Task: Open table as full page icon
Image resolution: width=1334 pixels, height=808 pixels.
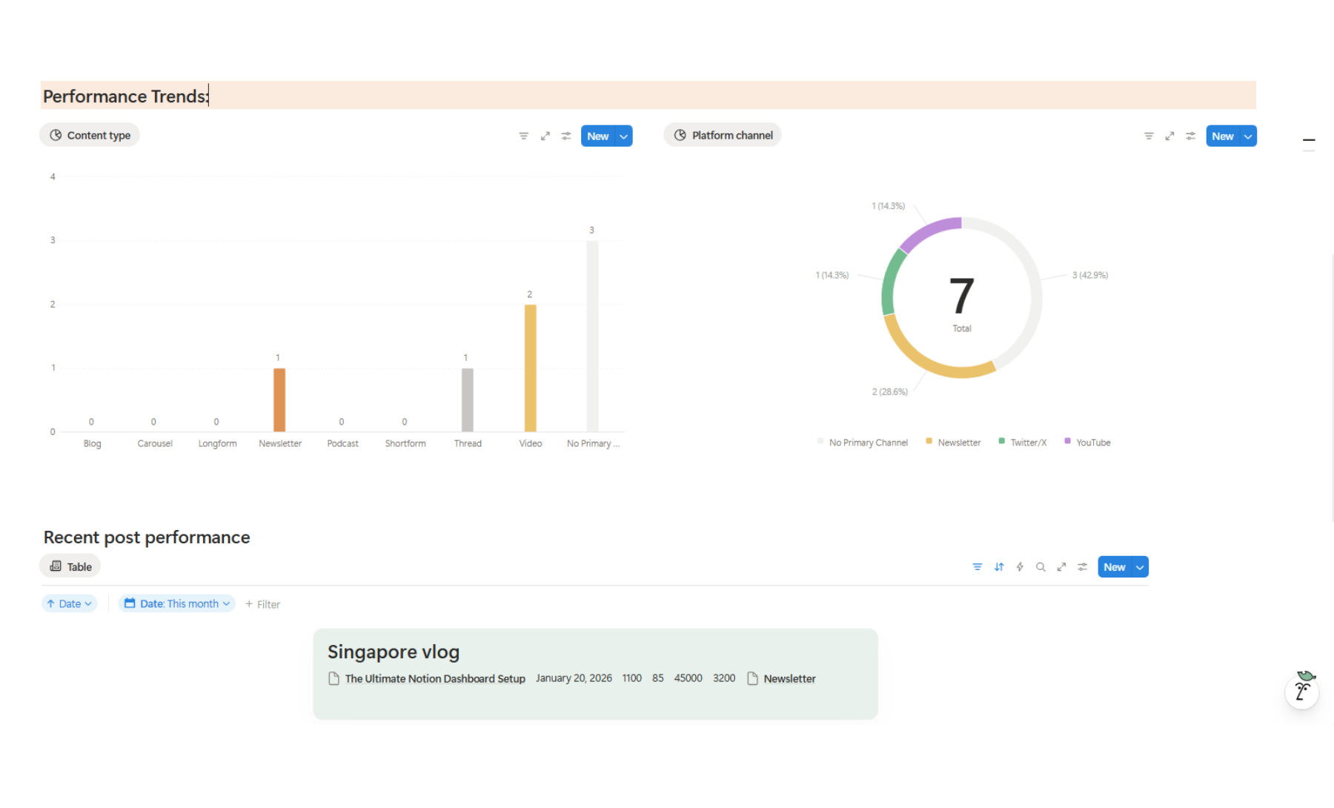Action: pos(1061,567)
